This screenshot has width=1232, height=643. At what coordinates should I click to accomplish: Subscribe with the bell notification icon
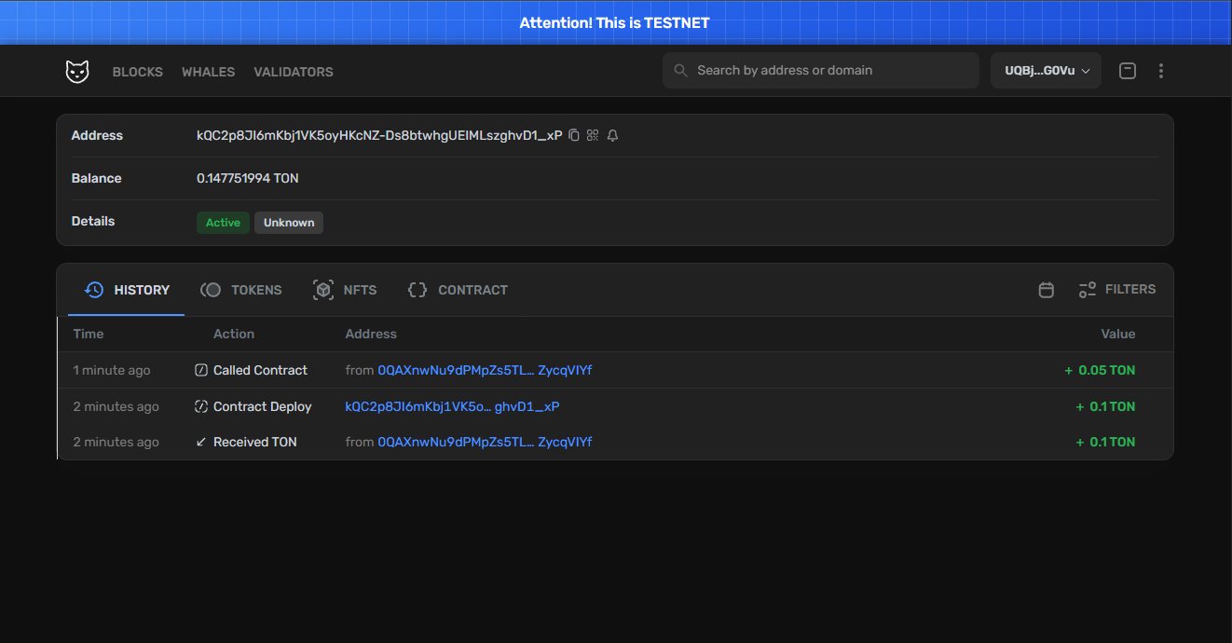coord(612,135)
